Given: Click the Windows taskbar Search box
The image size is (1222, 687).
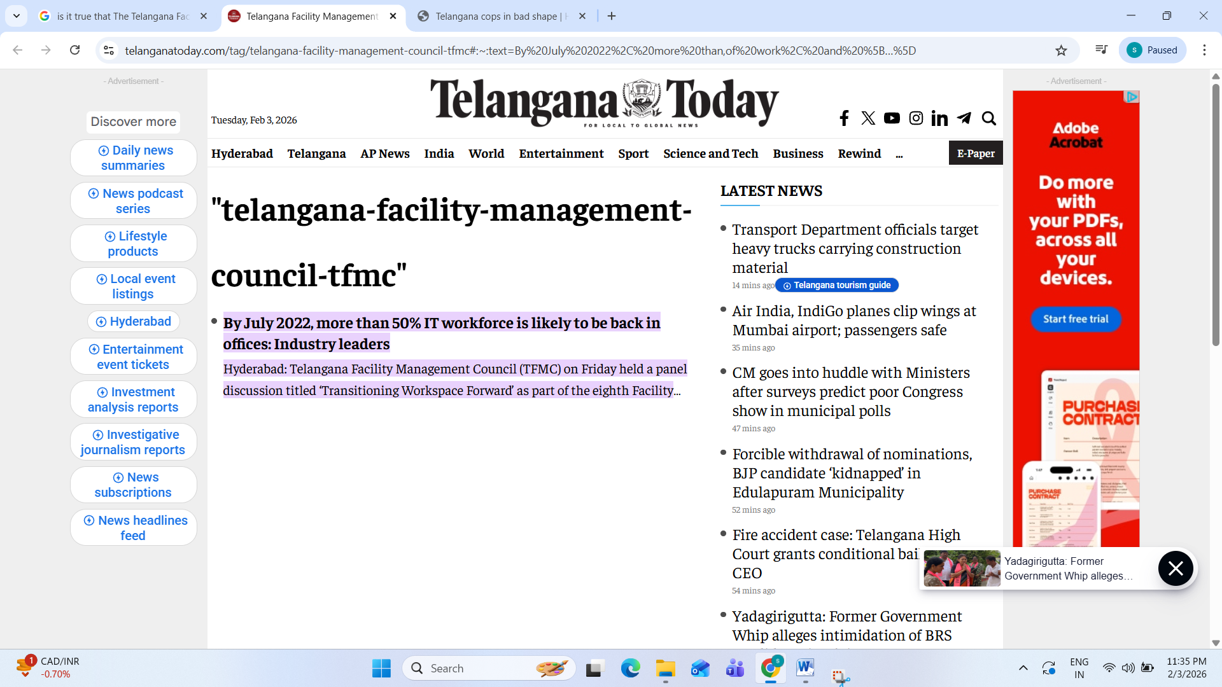Looking at the screenshot, I should tap(489, 668).
